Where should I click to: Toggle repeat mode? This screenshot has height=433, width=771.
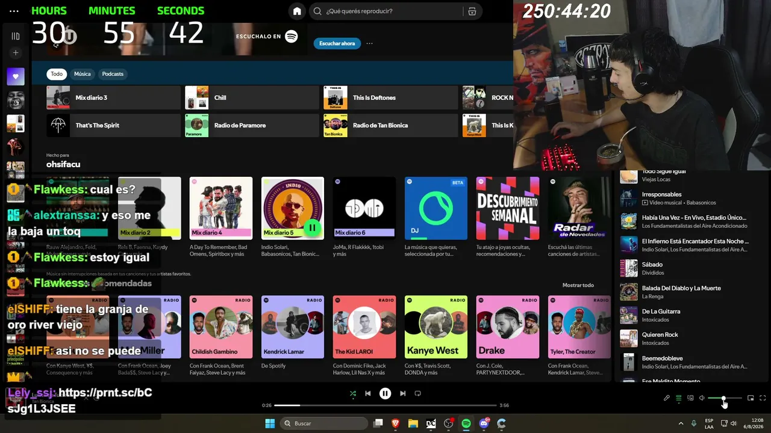pyautogui.click(x=417, y=393)
